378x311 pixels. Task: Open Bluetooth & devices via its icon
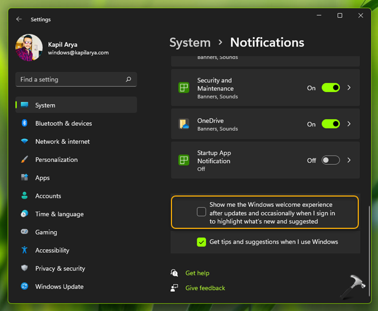point(25,123)
